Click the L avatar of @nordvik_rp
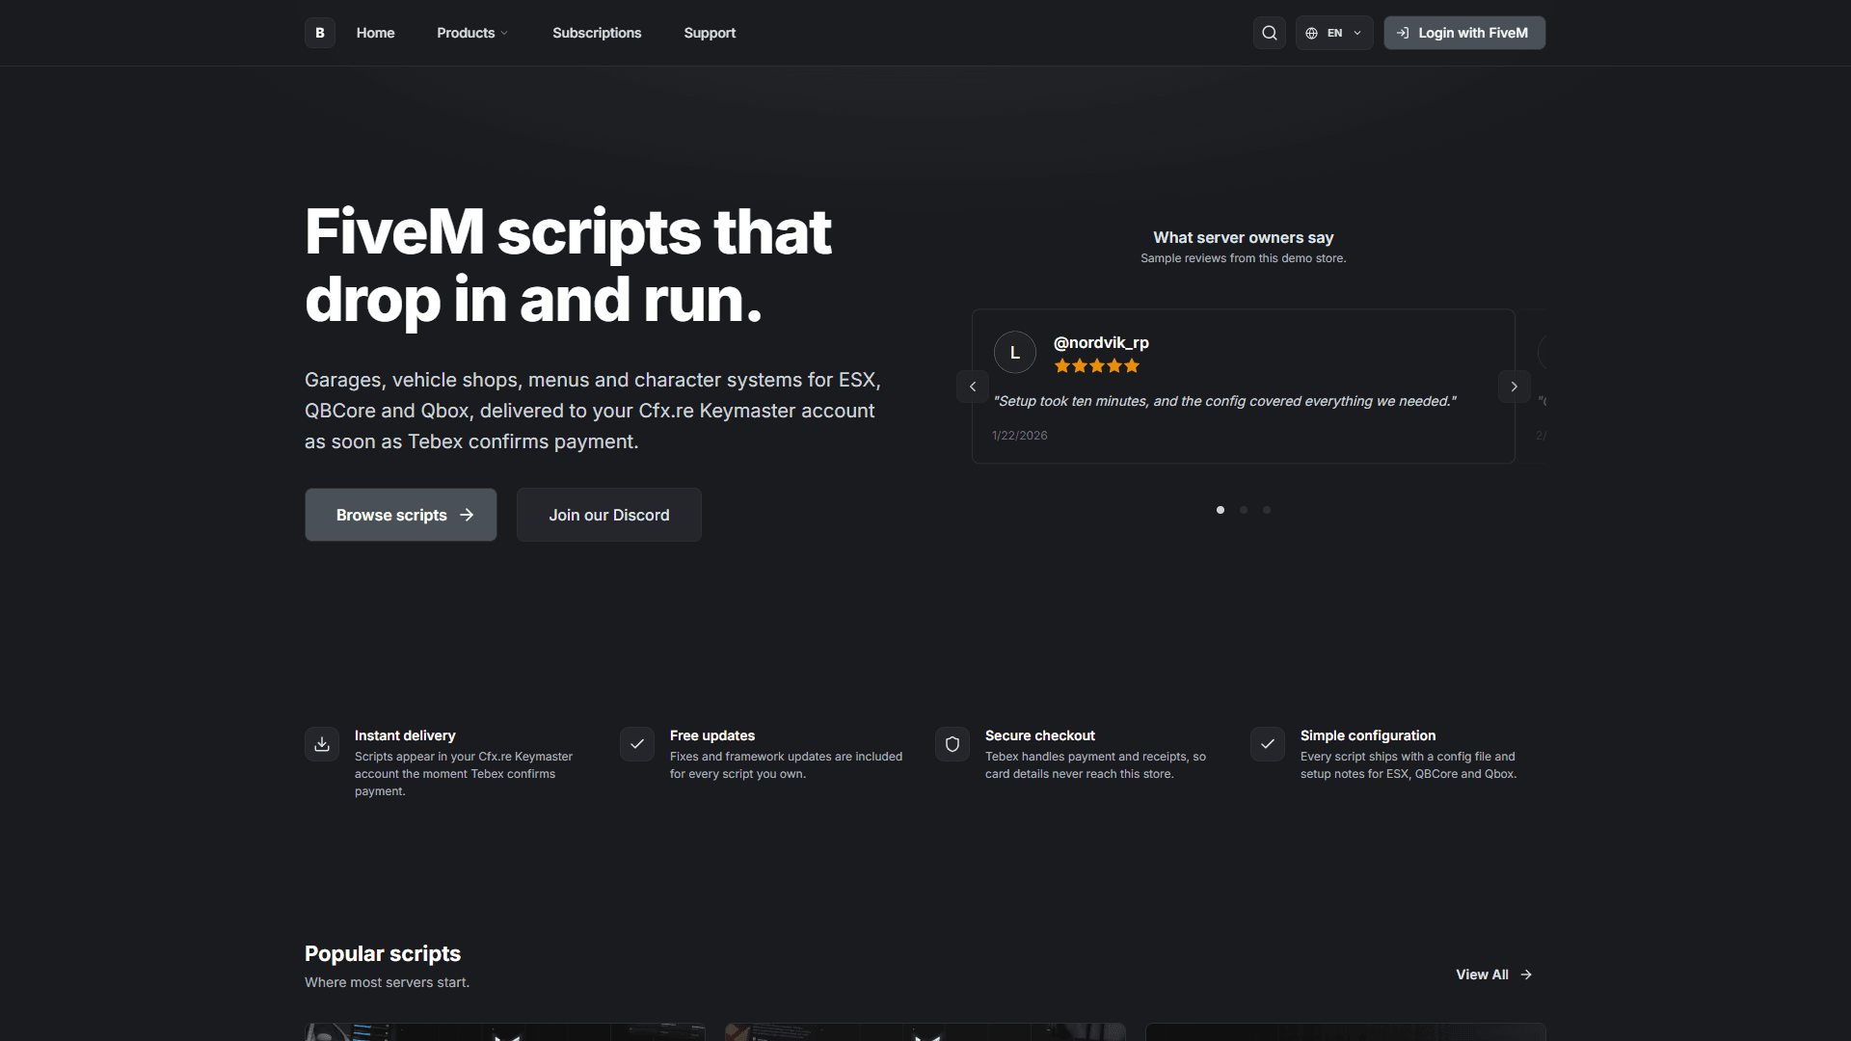The height and width of the screenshot is (1041, 1851). tap(1015, 353)
